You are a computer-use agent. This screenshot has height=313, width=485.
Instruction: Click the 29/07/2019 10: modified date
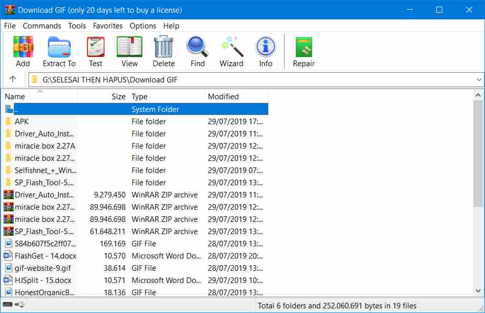coord(235,280)
